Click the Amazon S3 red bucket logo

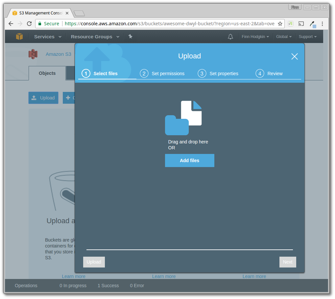tap(33, 54)
